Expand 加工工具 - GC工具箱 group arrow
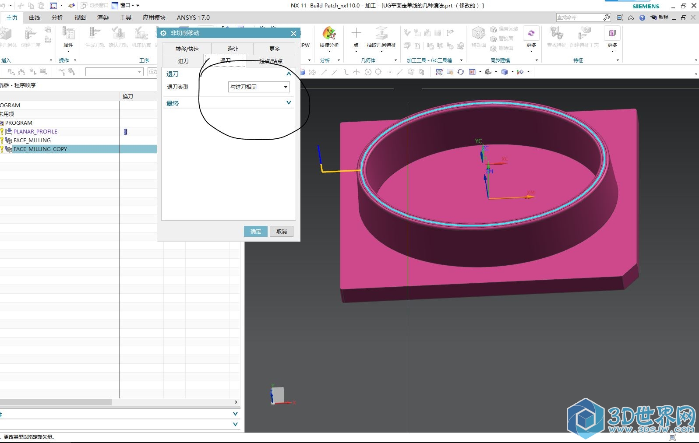 click(x=461, y=60)
